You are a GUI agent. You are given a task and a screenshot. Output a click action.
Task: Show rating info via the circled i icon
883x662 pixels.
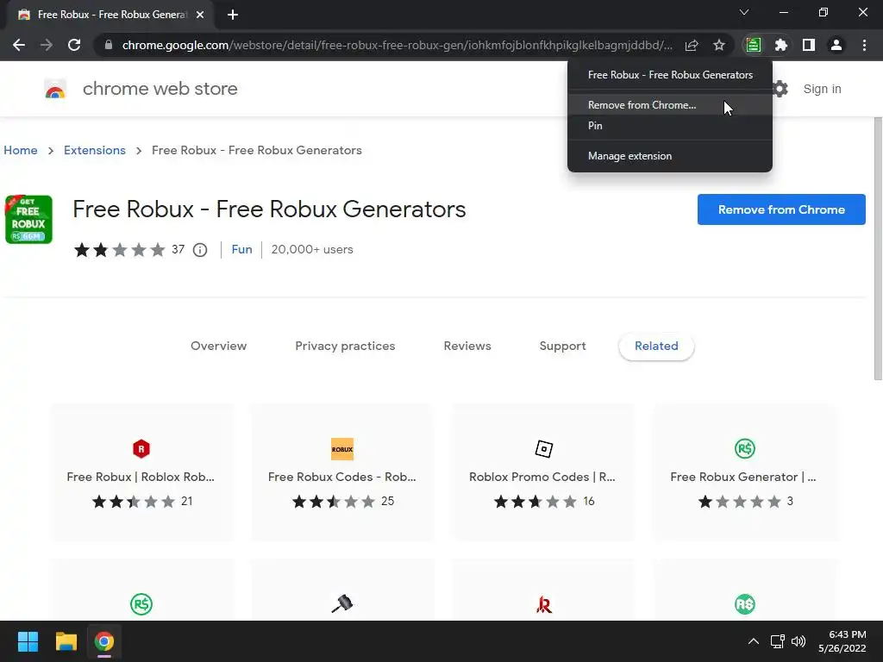click(200, 249)
